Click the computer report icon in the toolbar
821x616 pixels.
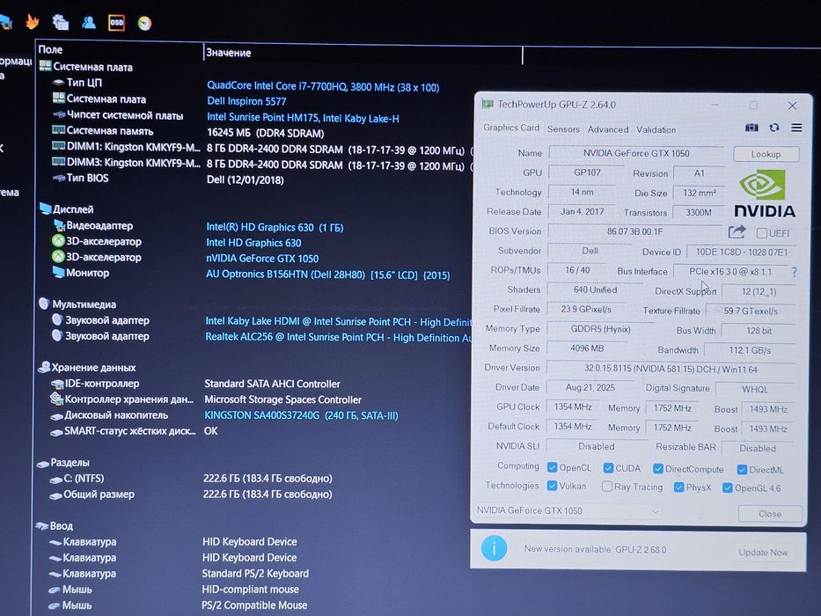click(x=61, y=22)
